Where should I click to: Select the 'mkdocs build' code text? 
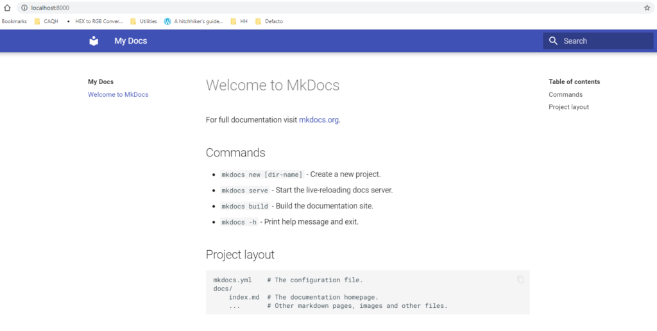tap(244, 206)
